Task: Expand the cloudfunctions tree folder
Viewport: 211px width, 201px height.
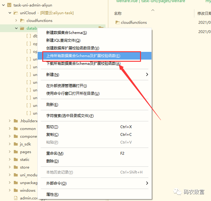Action: point(16,21)
